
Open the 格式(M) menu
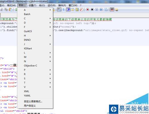click(x=11, y=5)
